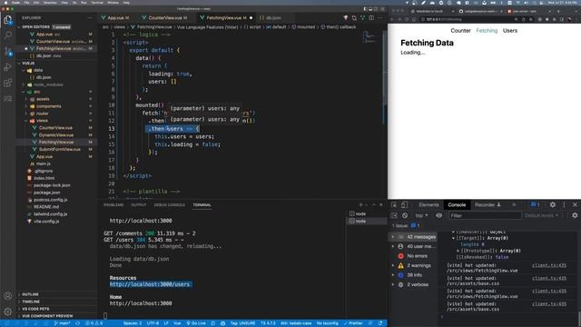Open console settings gear beside Default levels
581x327 pixels.
coord(575,215)
